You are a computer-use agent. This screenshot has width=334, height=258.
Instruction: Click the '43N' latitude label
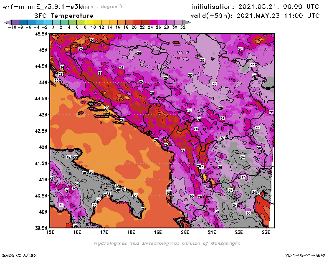43,115
